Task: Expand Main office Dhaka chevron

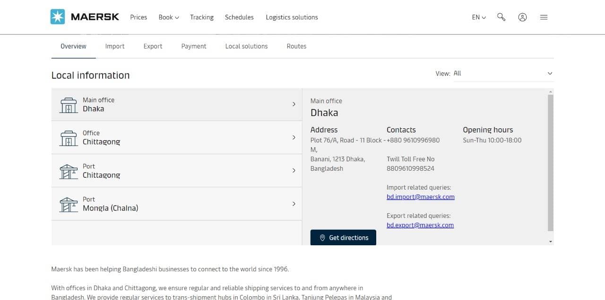Action: click(294, 104)
